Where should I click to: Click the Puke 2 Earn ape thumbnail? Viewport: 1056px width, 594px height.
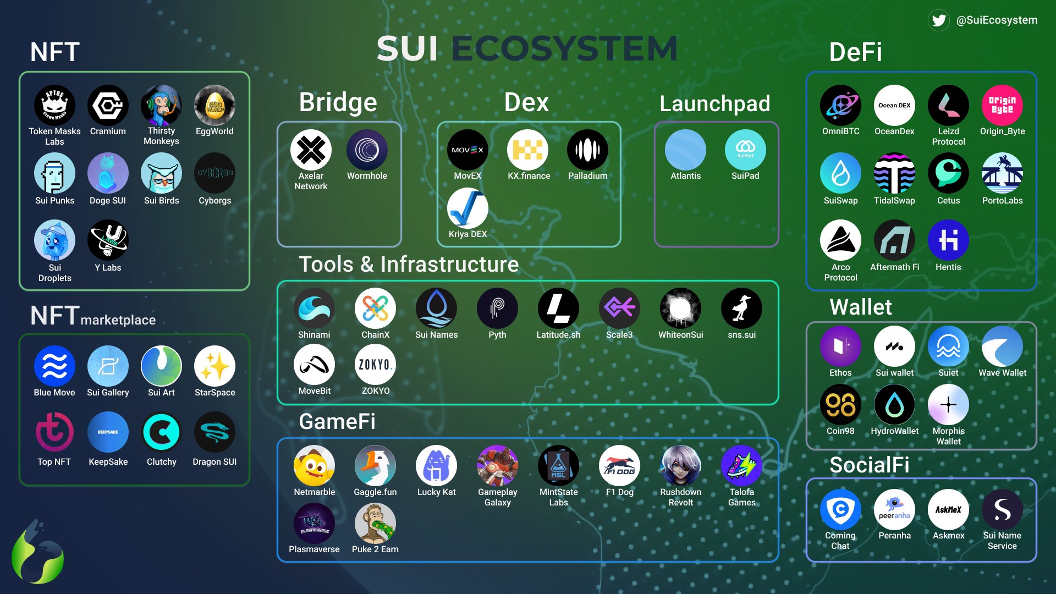[375, 523]
